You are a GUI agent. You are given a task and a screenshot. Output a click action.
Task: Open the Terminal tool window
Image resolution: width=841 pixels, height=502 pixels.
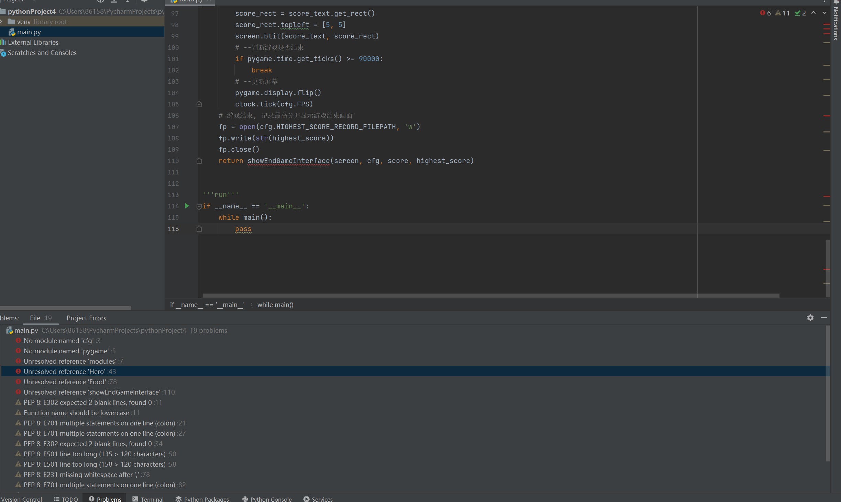coord(148,499)
